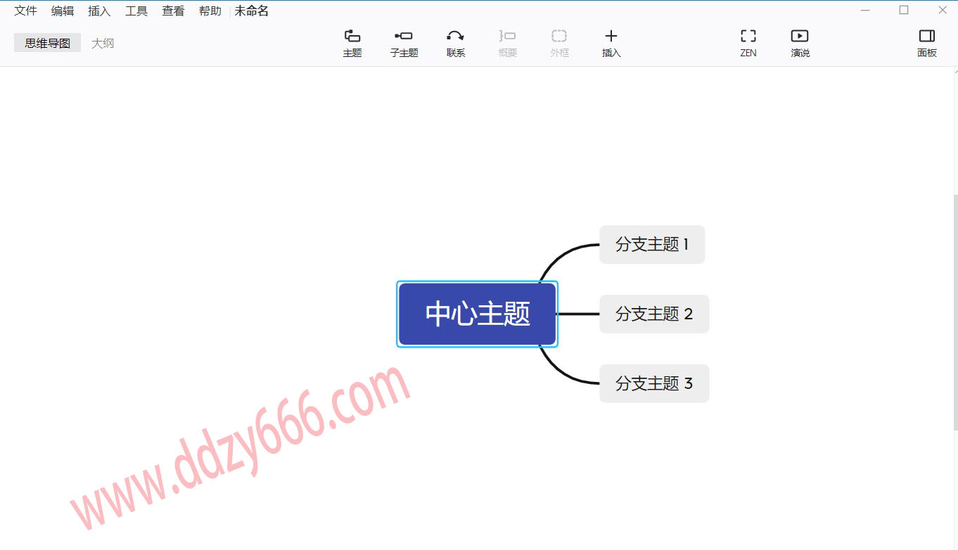
Task: Switch to 思维导图 view tab
Action: 48,43
